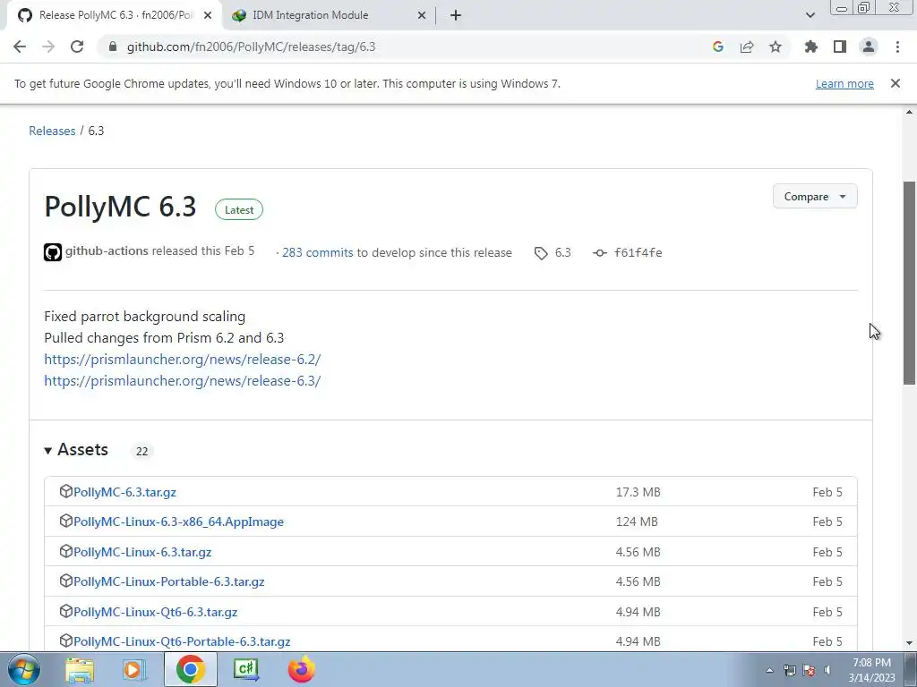Go to the Releases breadcrumb link

click(x=52, y=131)
